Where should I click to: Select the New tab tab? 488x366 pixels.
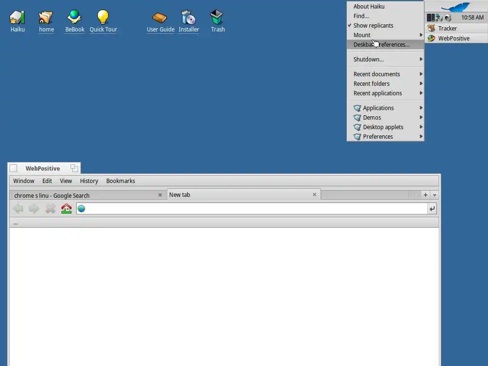point(244,194)
